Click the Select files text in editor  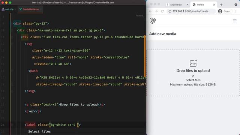[39, 132]
